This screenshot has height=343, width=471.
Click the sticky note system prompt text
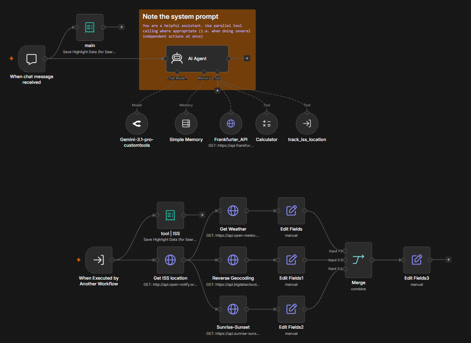click(196, 31)
